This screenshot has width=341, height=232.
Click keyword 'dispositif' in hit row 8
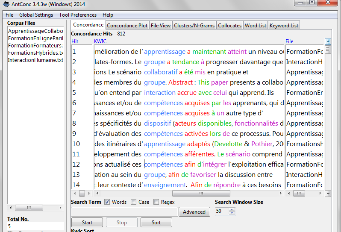[157, 123]
